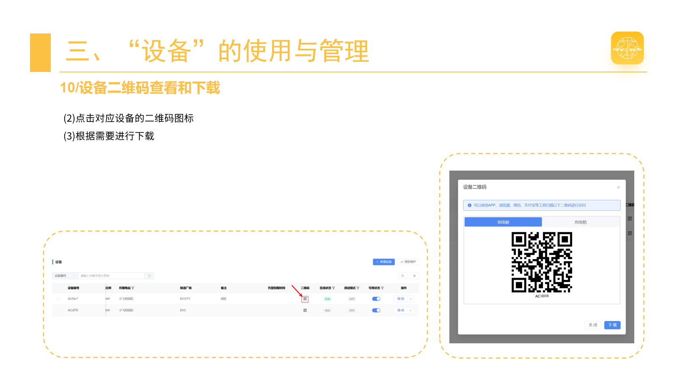Expand the arrow next to 编辑 in EVC row
Screen dimensions: 677x381
pyautogui.click(x=410, y=310)
